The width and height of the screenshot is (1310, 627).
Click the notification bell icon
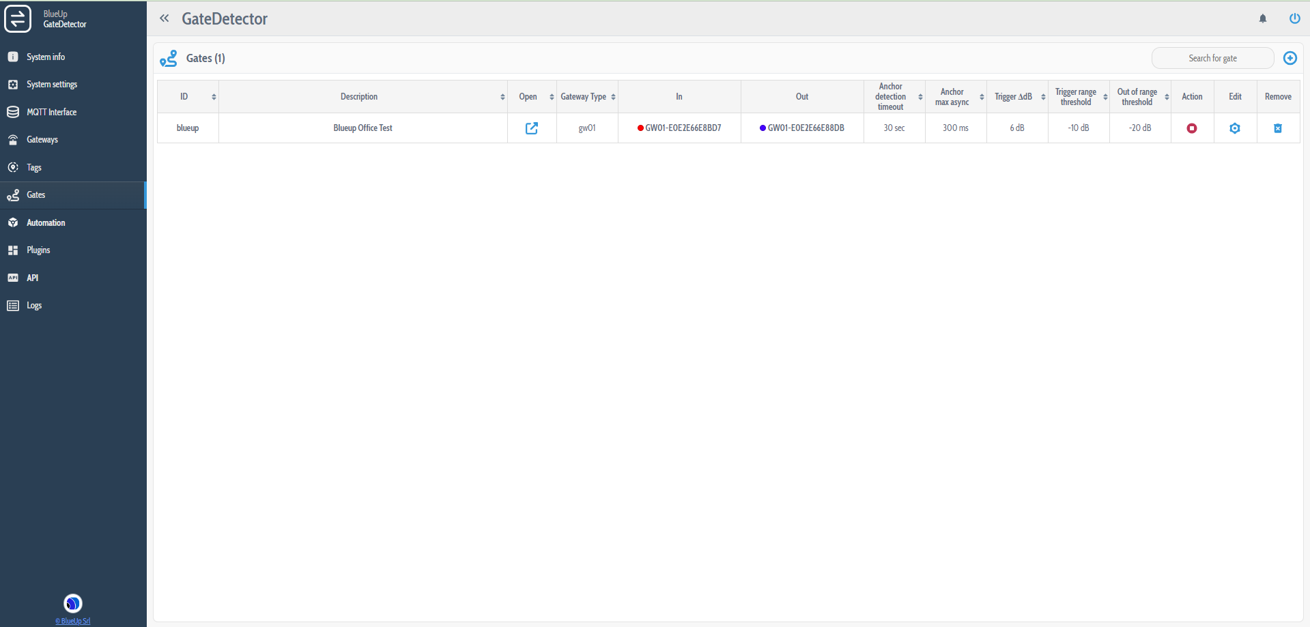[1262, 18]
